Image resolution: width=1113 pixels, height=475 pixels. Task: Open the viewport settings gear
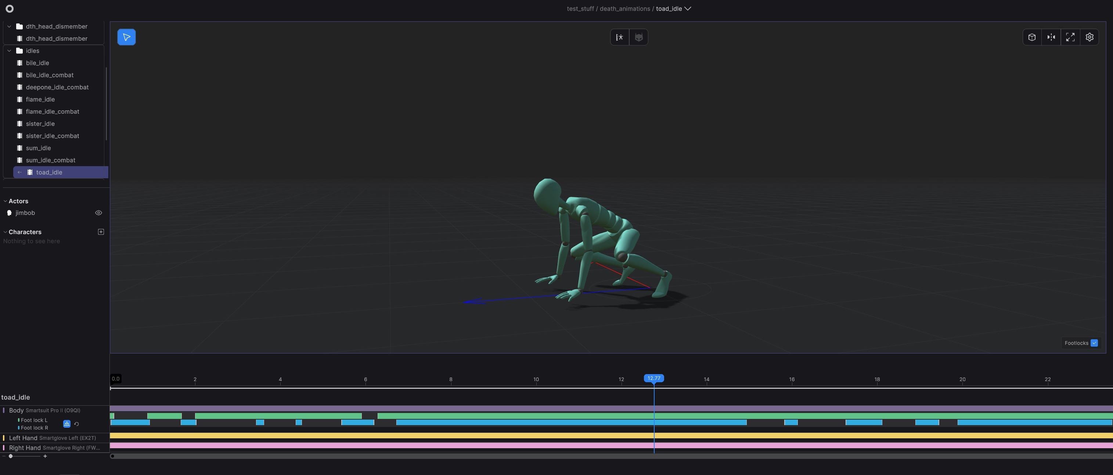pyautogui.click(x=1089, y=37)
